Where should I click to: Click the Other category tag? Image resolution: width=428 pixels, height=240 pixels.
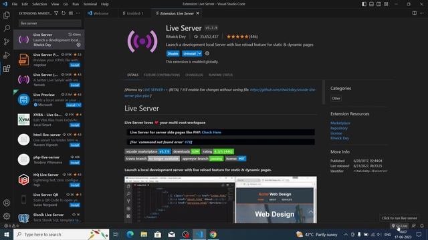click(x=336, y=98)
